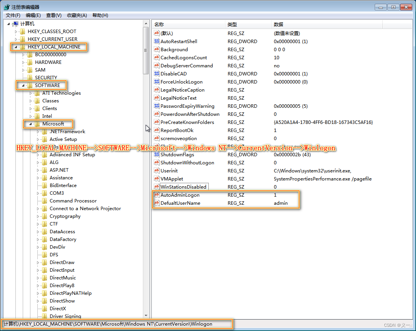Click the DefualtUserName string icon
This screenshot has height=331, width=416.
156,203
